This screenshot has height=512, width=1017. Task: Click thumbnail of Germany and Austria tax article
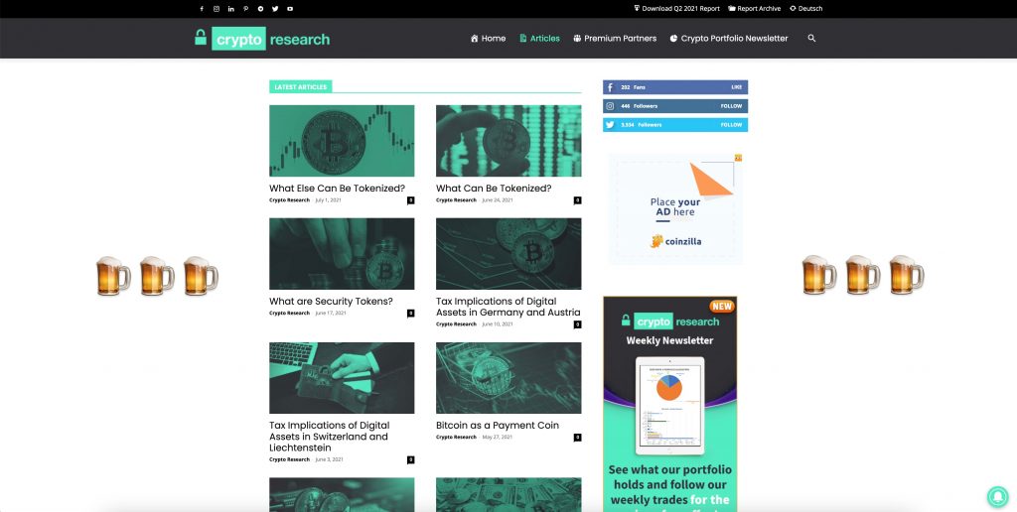[x=508, y=253]
